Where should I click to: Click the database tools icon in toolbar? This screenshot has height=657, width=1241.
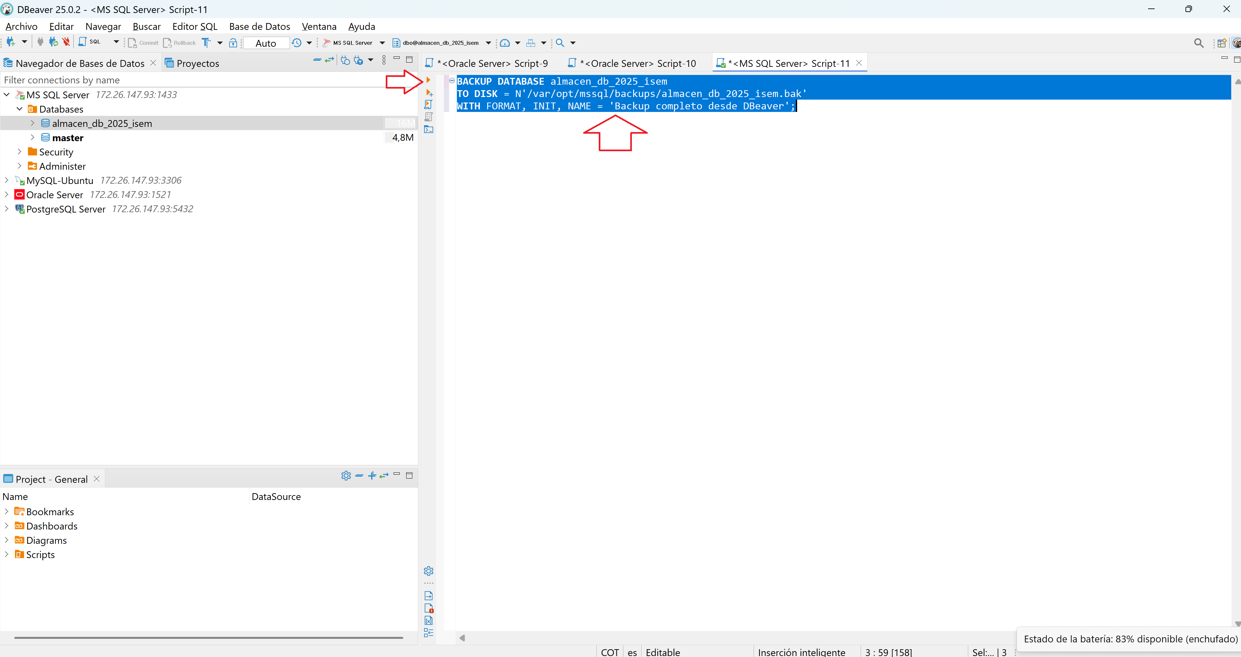[531, 43]
